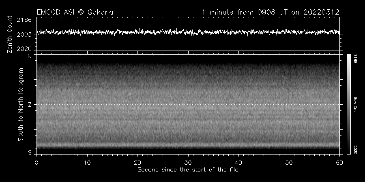Click the 10 second tick label
Screen dimensions: 365x182
pyautogui.click(x=87, y=163)
